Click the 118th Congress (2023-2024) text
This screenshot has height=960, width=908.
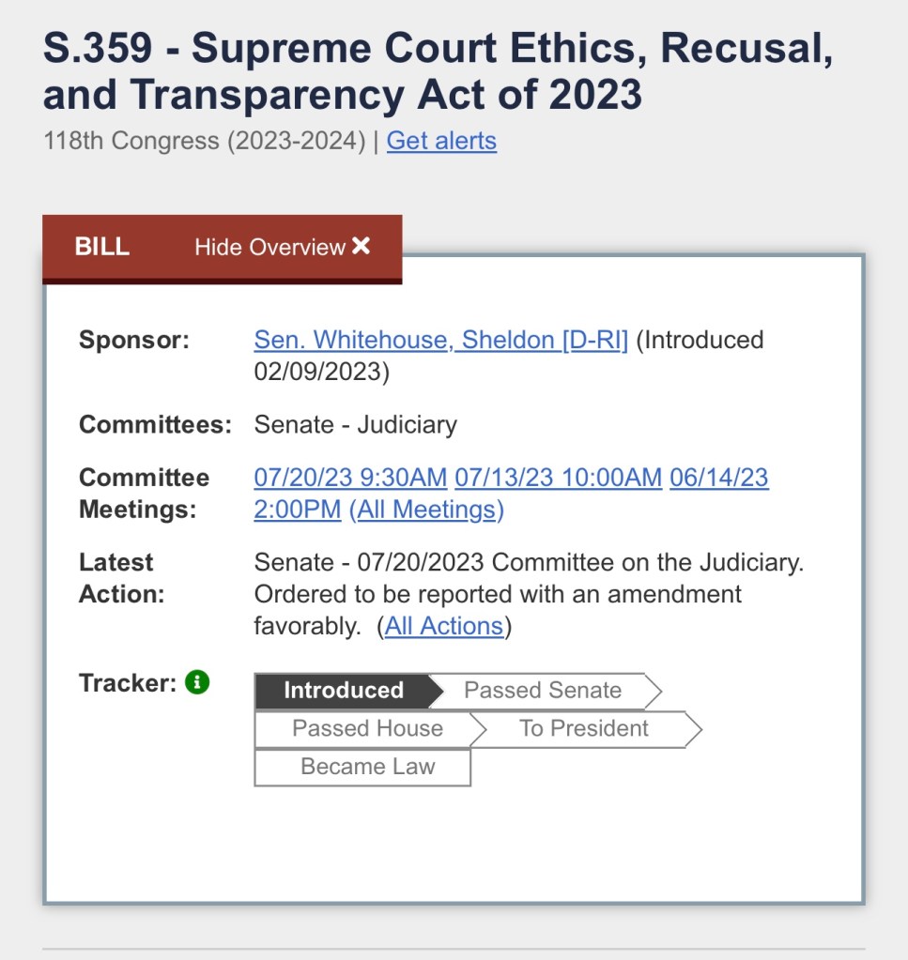point(204,141)
